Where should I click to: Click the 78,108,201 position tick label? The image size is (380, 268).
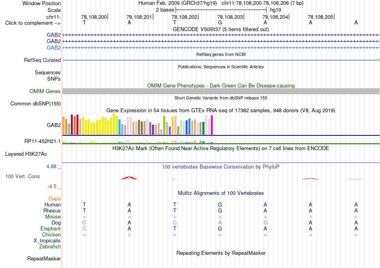tap(139, 17)
